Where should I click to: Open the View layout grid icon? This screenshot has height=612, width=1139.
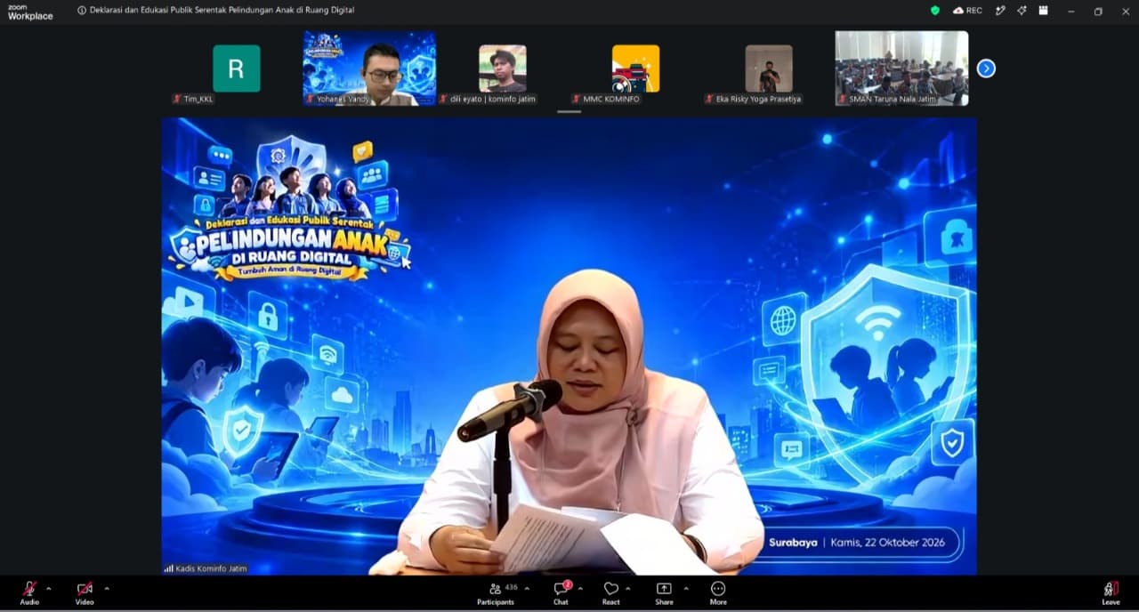tap(1043, 11)
